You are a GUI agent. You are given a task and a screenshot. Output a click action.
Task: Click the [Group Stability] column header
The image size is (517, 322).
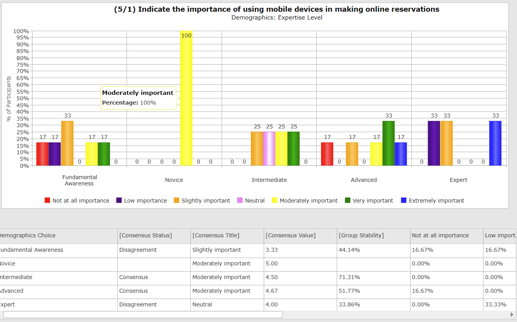(361, 235)
